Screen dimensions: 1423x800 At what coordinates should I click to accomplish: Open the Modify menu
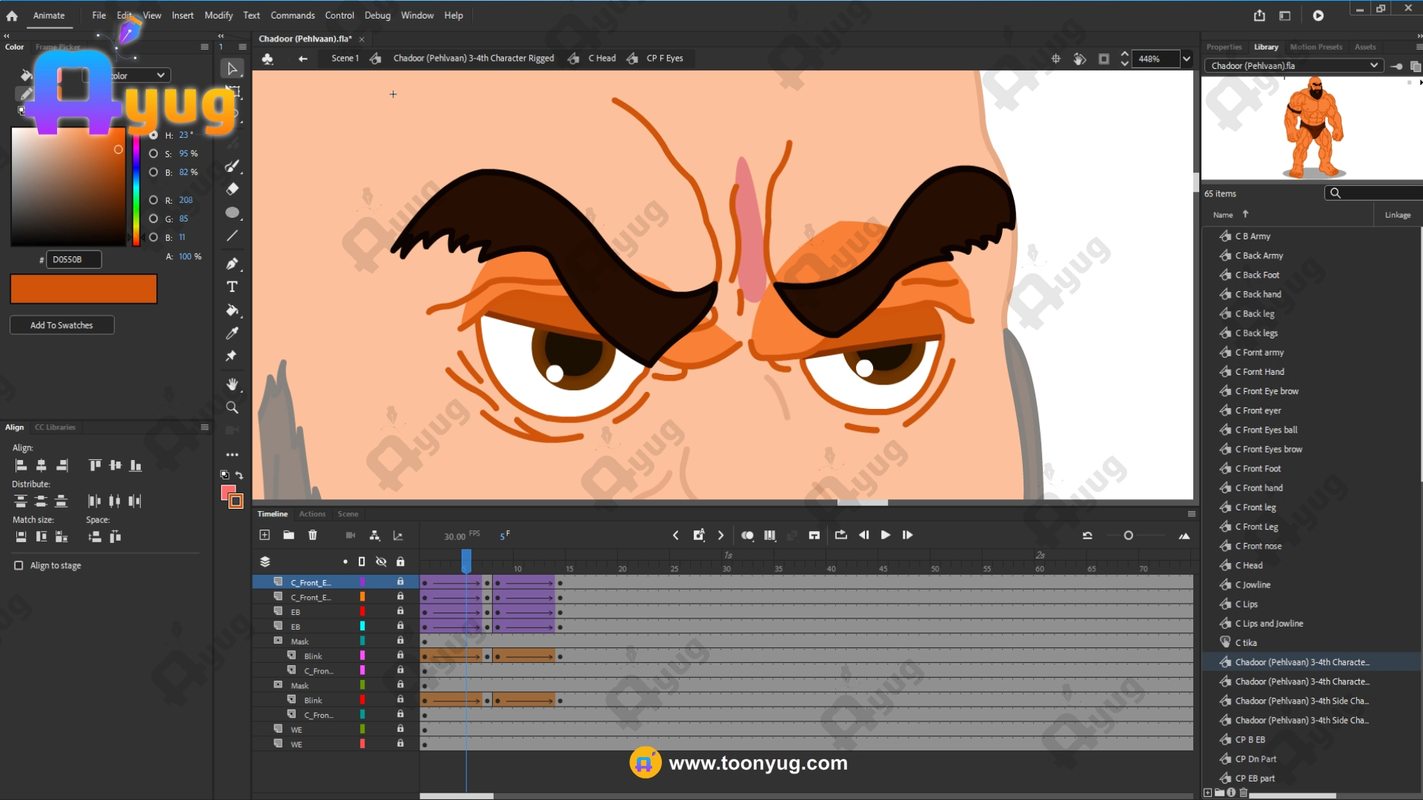(x=218, y=15)
